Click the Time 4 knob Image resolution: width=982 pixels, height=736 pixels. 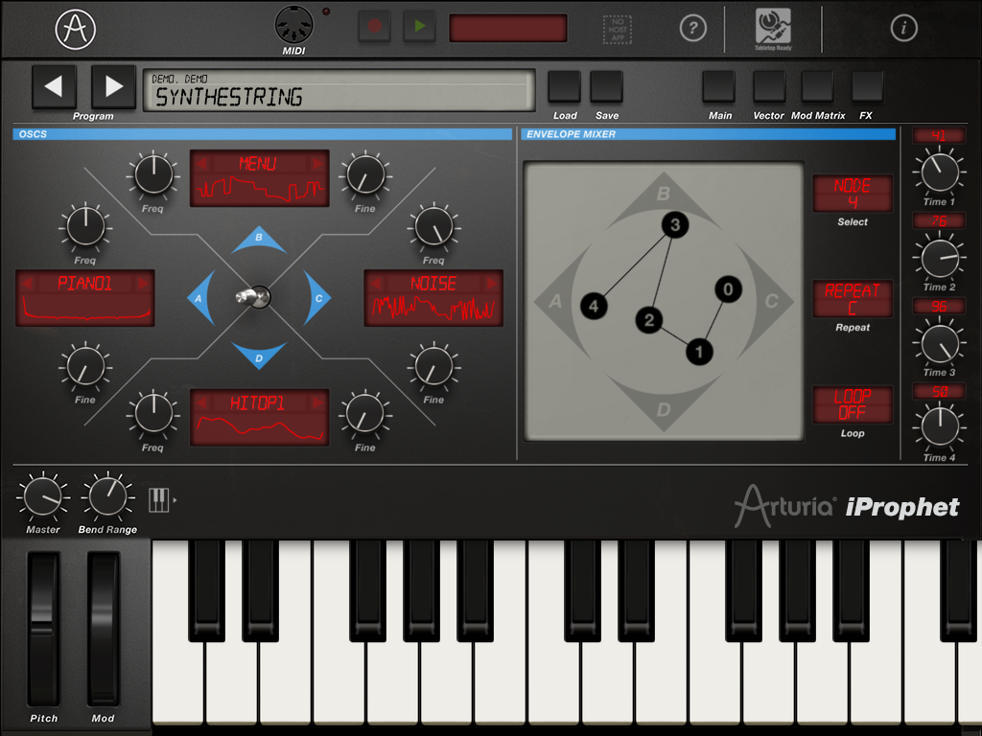click(x=940, y=428)
